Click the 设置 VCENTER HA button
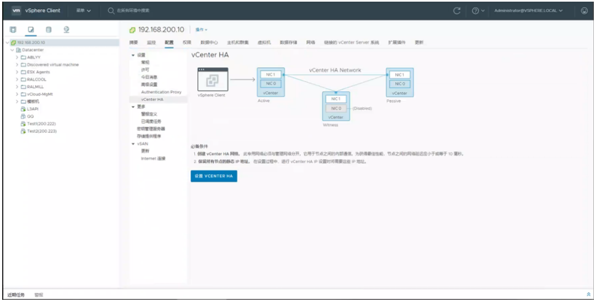 click(x=214, y=176)
